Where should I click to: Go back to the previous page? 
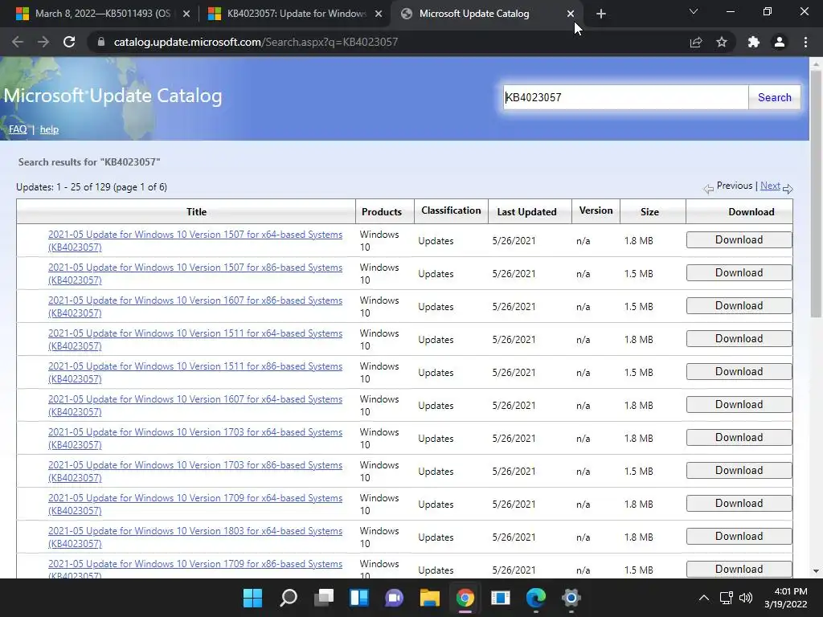(18, 42)
